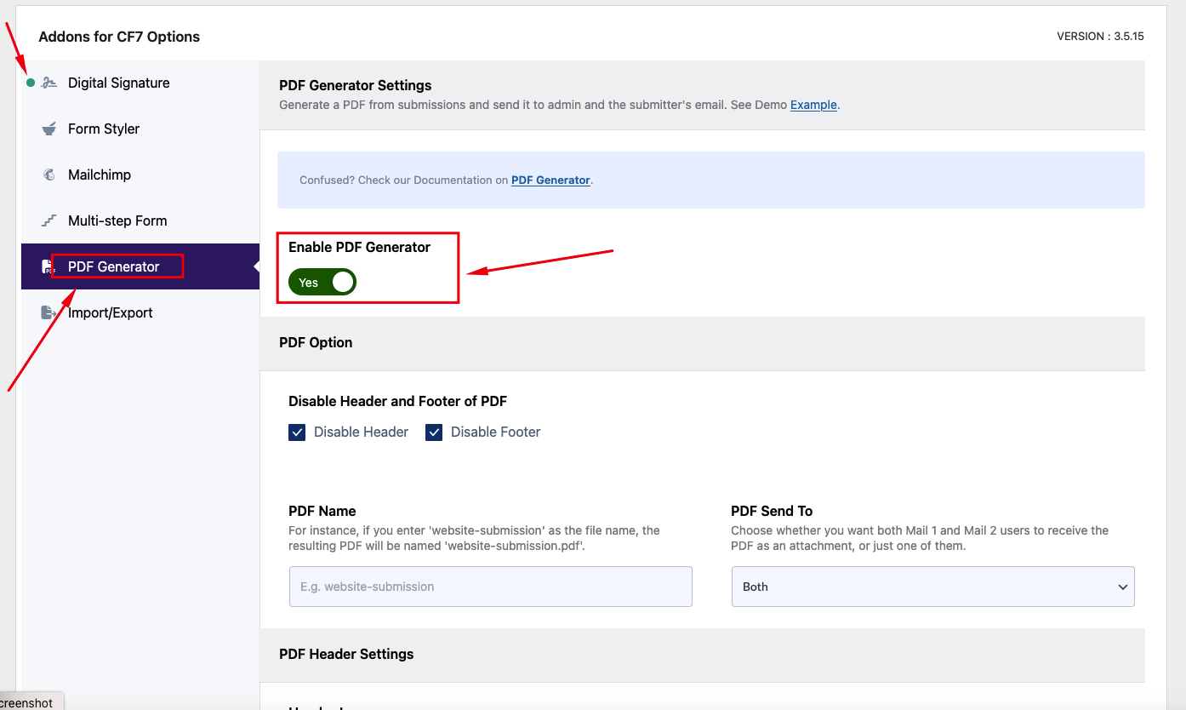Click the Form Styler mortar icon

(49, 129)
